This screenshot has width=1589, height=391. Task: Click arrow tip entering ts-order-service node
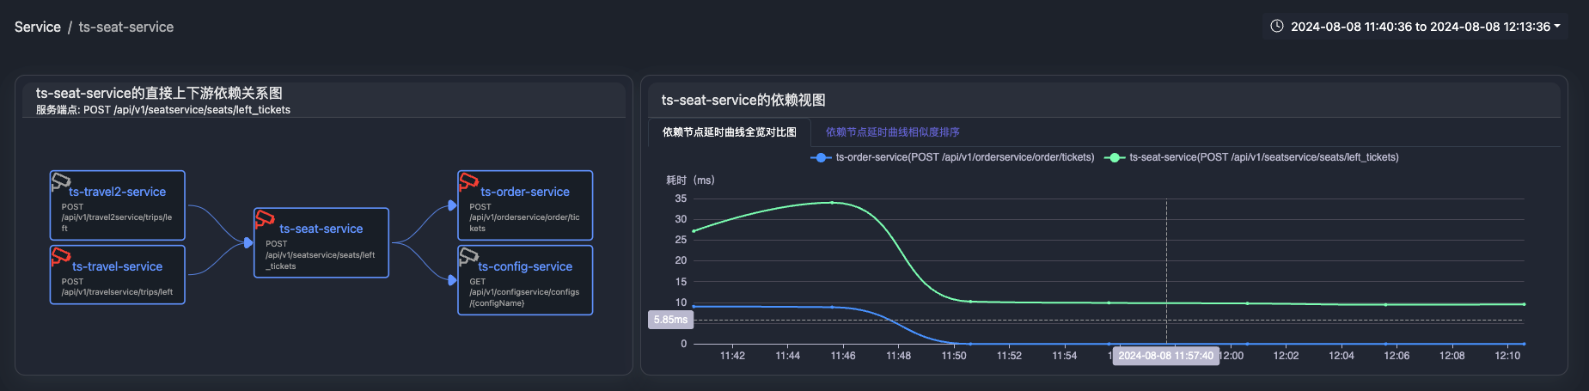(x=452, y=205)
